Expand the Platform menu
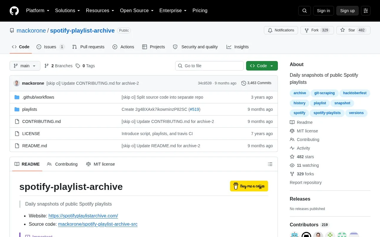This screenshot has width=380, height=237. coord(38,11)
